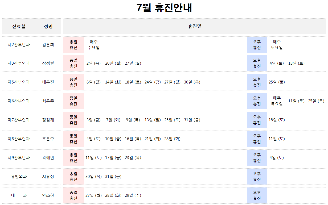Click 29일 (수) in 안소현 row

133,195
